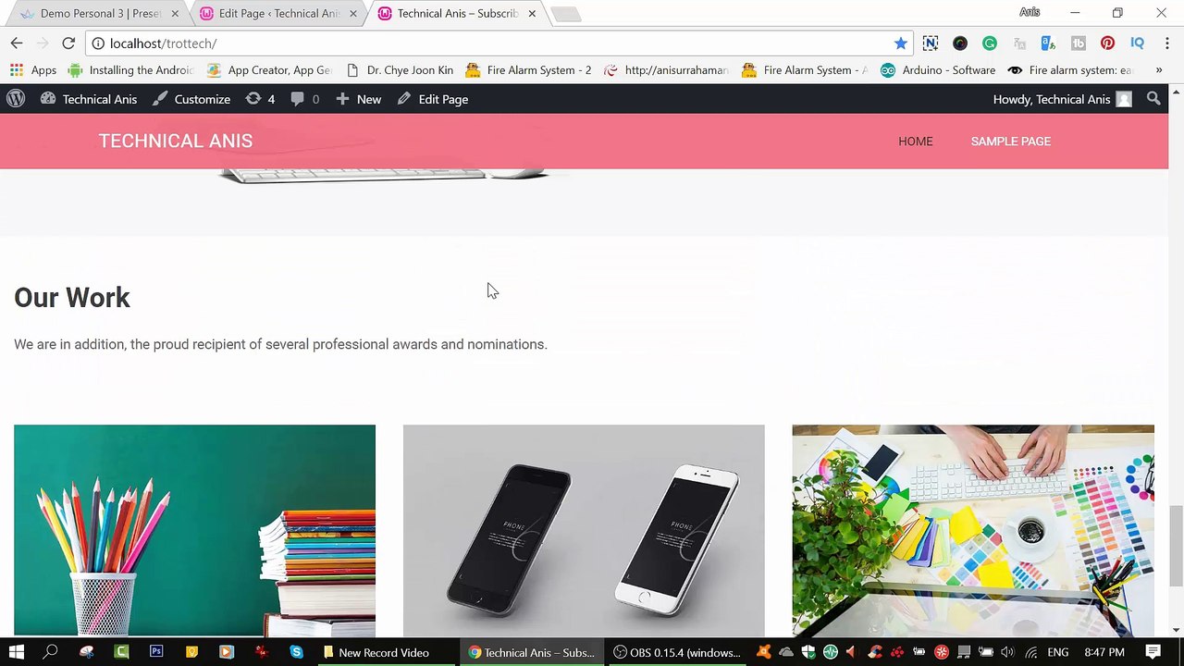
Task: Open the two phones portfolio image
Action: click(584, 531)
